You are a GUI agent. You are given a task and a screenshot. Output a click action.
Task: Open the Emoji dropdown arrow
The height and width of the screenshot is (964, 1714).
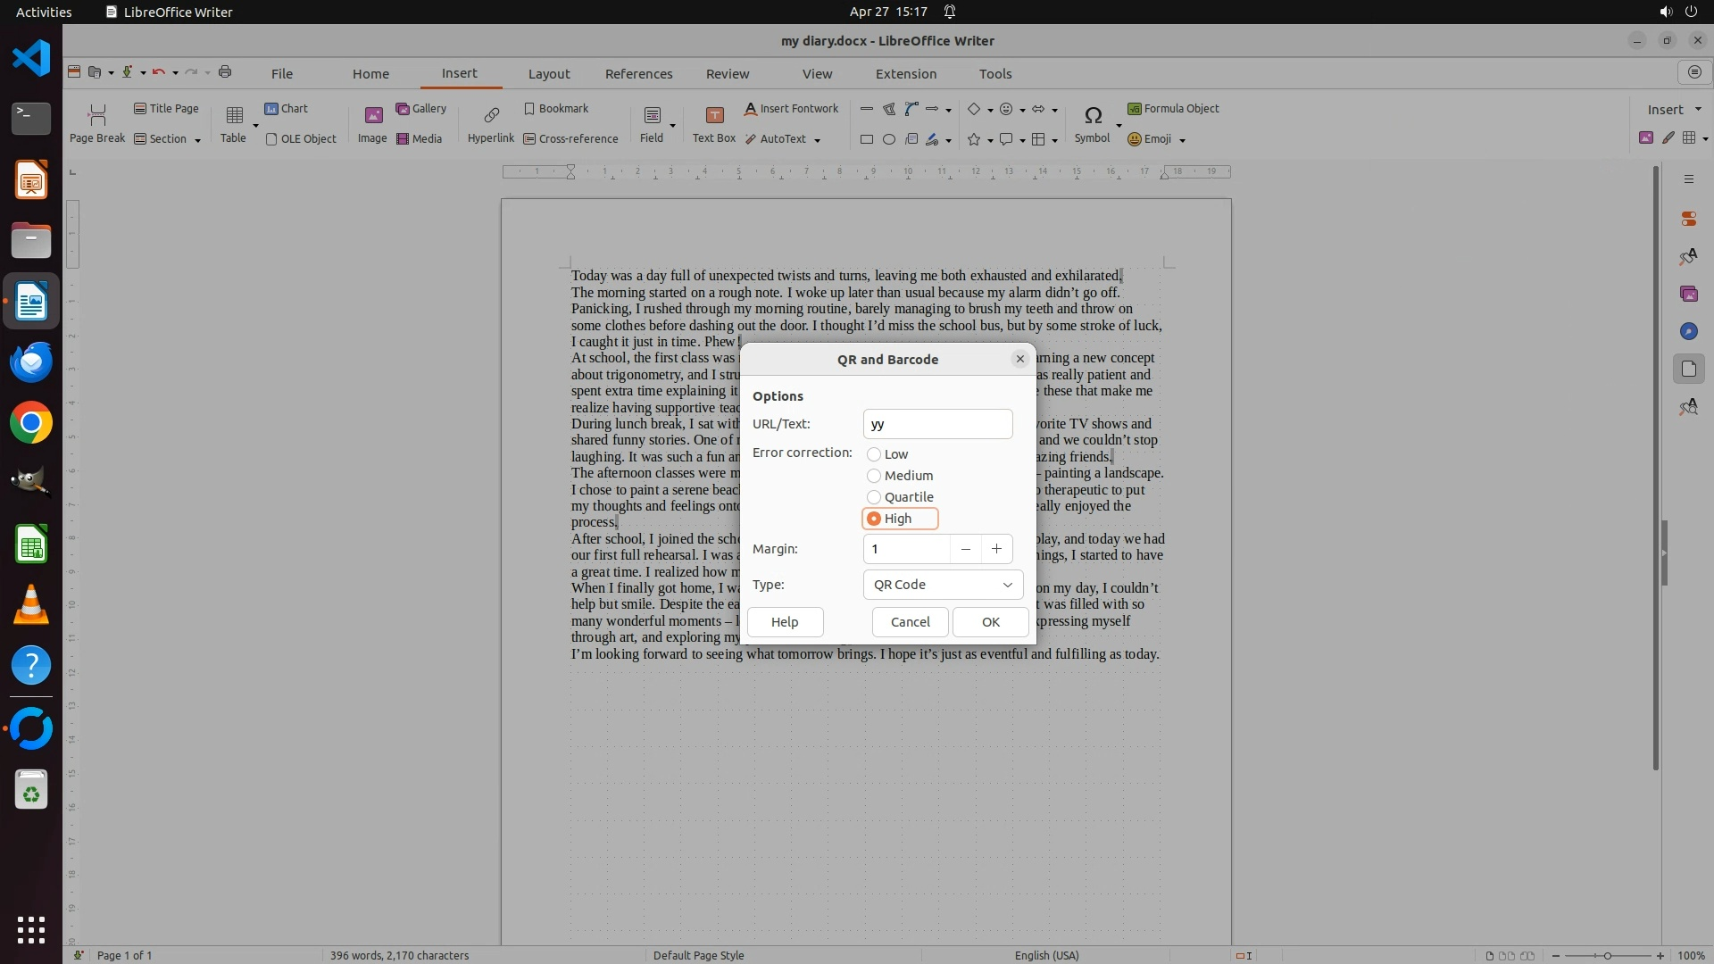(1182, 140)
